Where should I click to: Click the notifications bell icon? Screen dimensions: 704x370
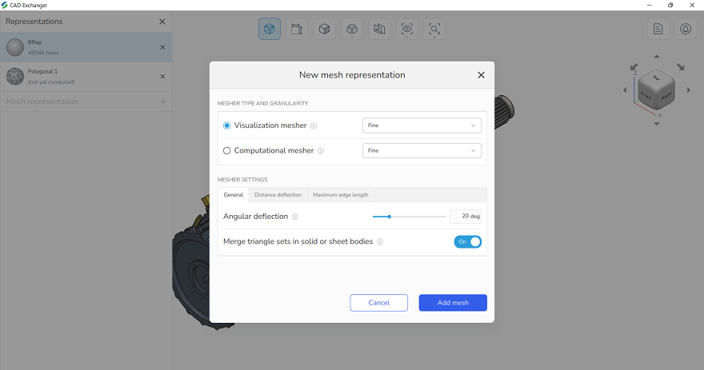686,29
